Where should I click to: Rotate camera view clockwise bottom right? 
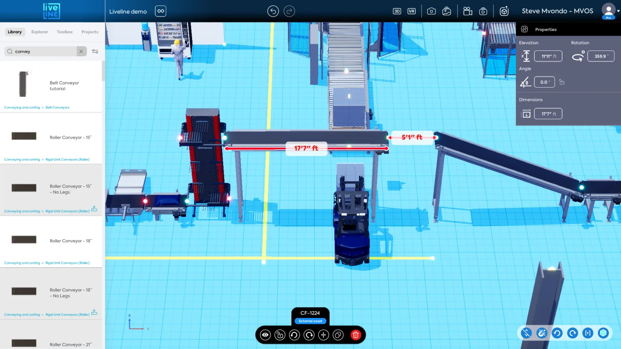click(572, 333)
